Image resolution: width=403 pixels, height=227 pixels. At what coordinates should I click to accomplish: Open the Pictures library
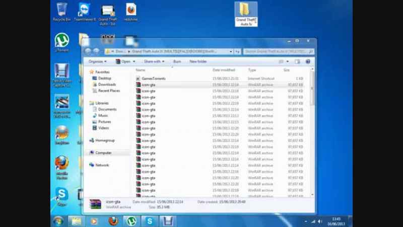click(x=102, y=122)
